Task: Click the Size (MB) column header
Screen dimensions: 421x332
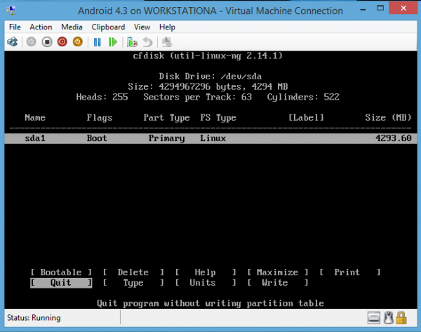Action: pos(388,118)
